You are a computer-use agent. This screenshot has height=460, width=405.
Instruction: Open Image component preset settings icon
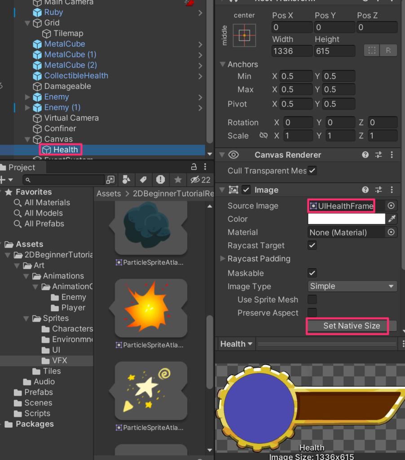[x=379, y=190]
